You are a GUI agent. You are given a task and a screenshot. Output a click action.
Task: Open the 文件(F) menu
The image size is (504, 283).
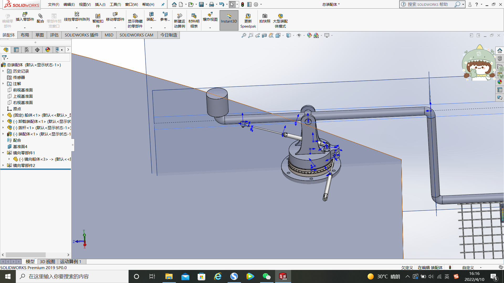coord(54,4)
